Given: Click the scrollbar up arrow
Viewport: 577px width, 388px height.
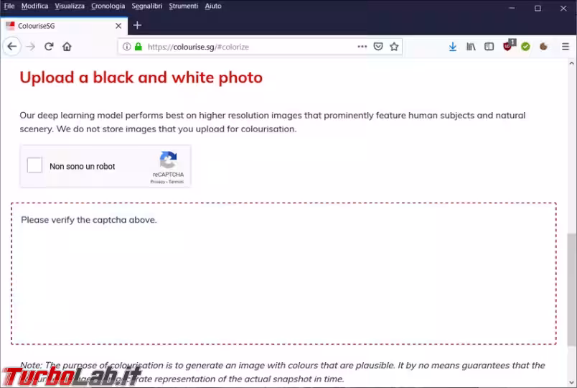Looking at the screenshot, I should (571, 63).
